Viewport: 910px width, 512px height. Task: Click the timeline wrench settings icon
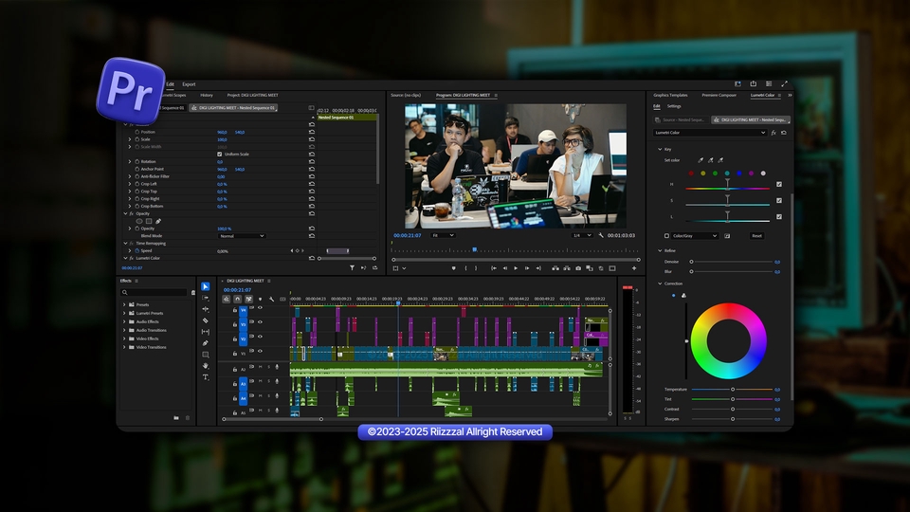click(x=271, y=299)
